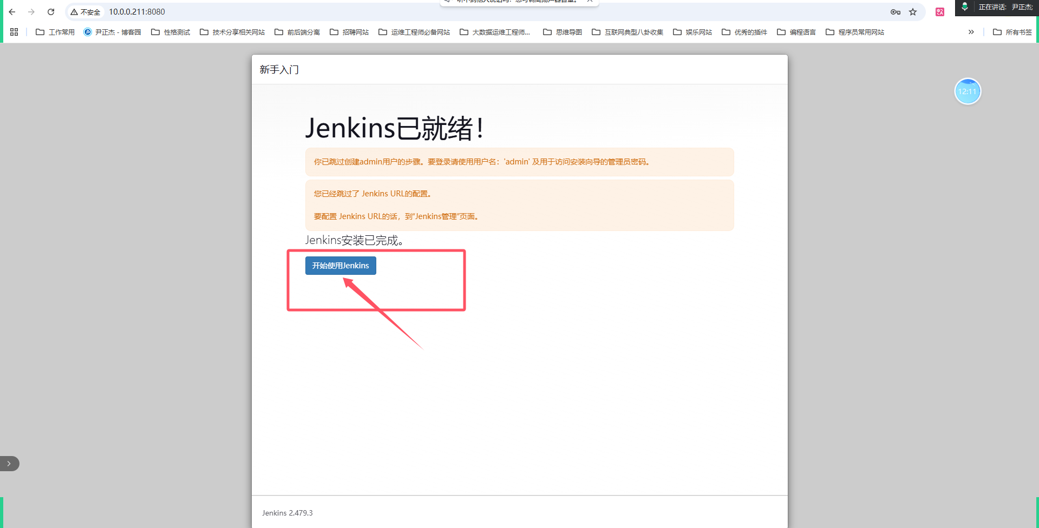Click the browser forward arrow
The height and width of the screenshot is (528, 1039).
tap(31, 12)
